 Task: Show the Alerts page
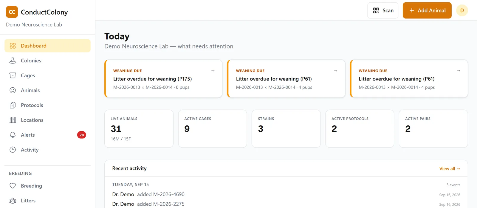pyautogui.click(x=47, y=135)
